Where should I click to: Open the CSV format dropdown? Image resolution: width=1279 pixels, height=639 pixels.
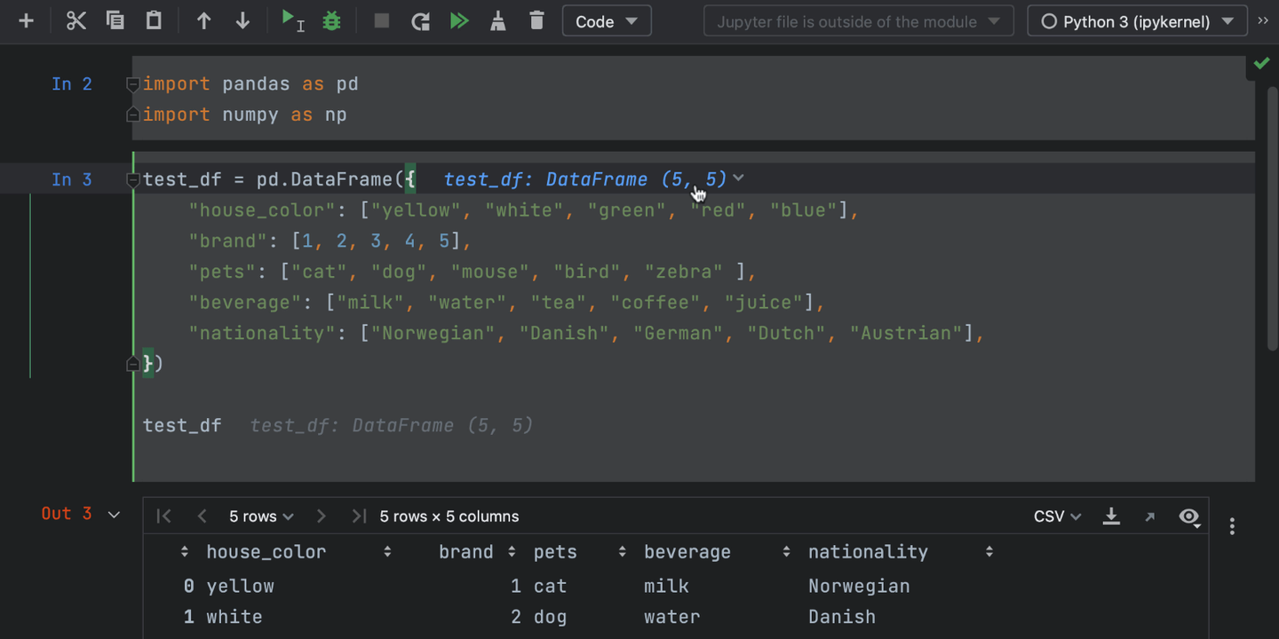coord(1057,517)
